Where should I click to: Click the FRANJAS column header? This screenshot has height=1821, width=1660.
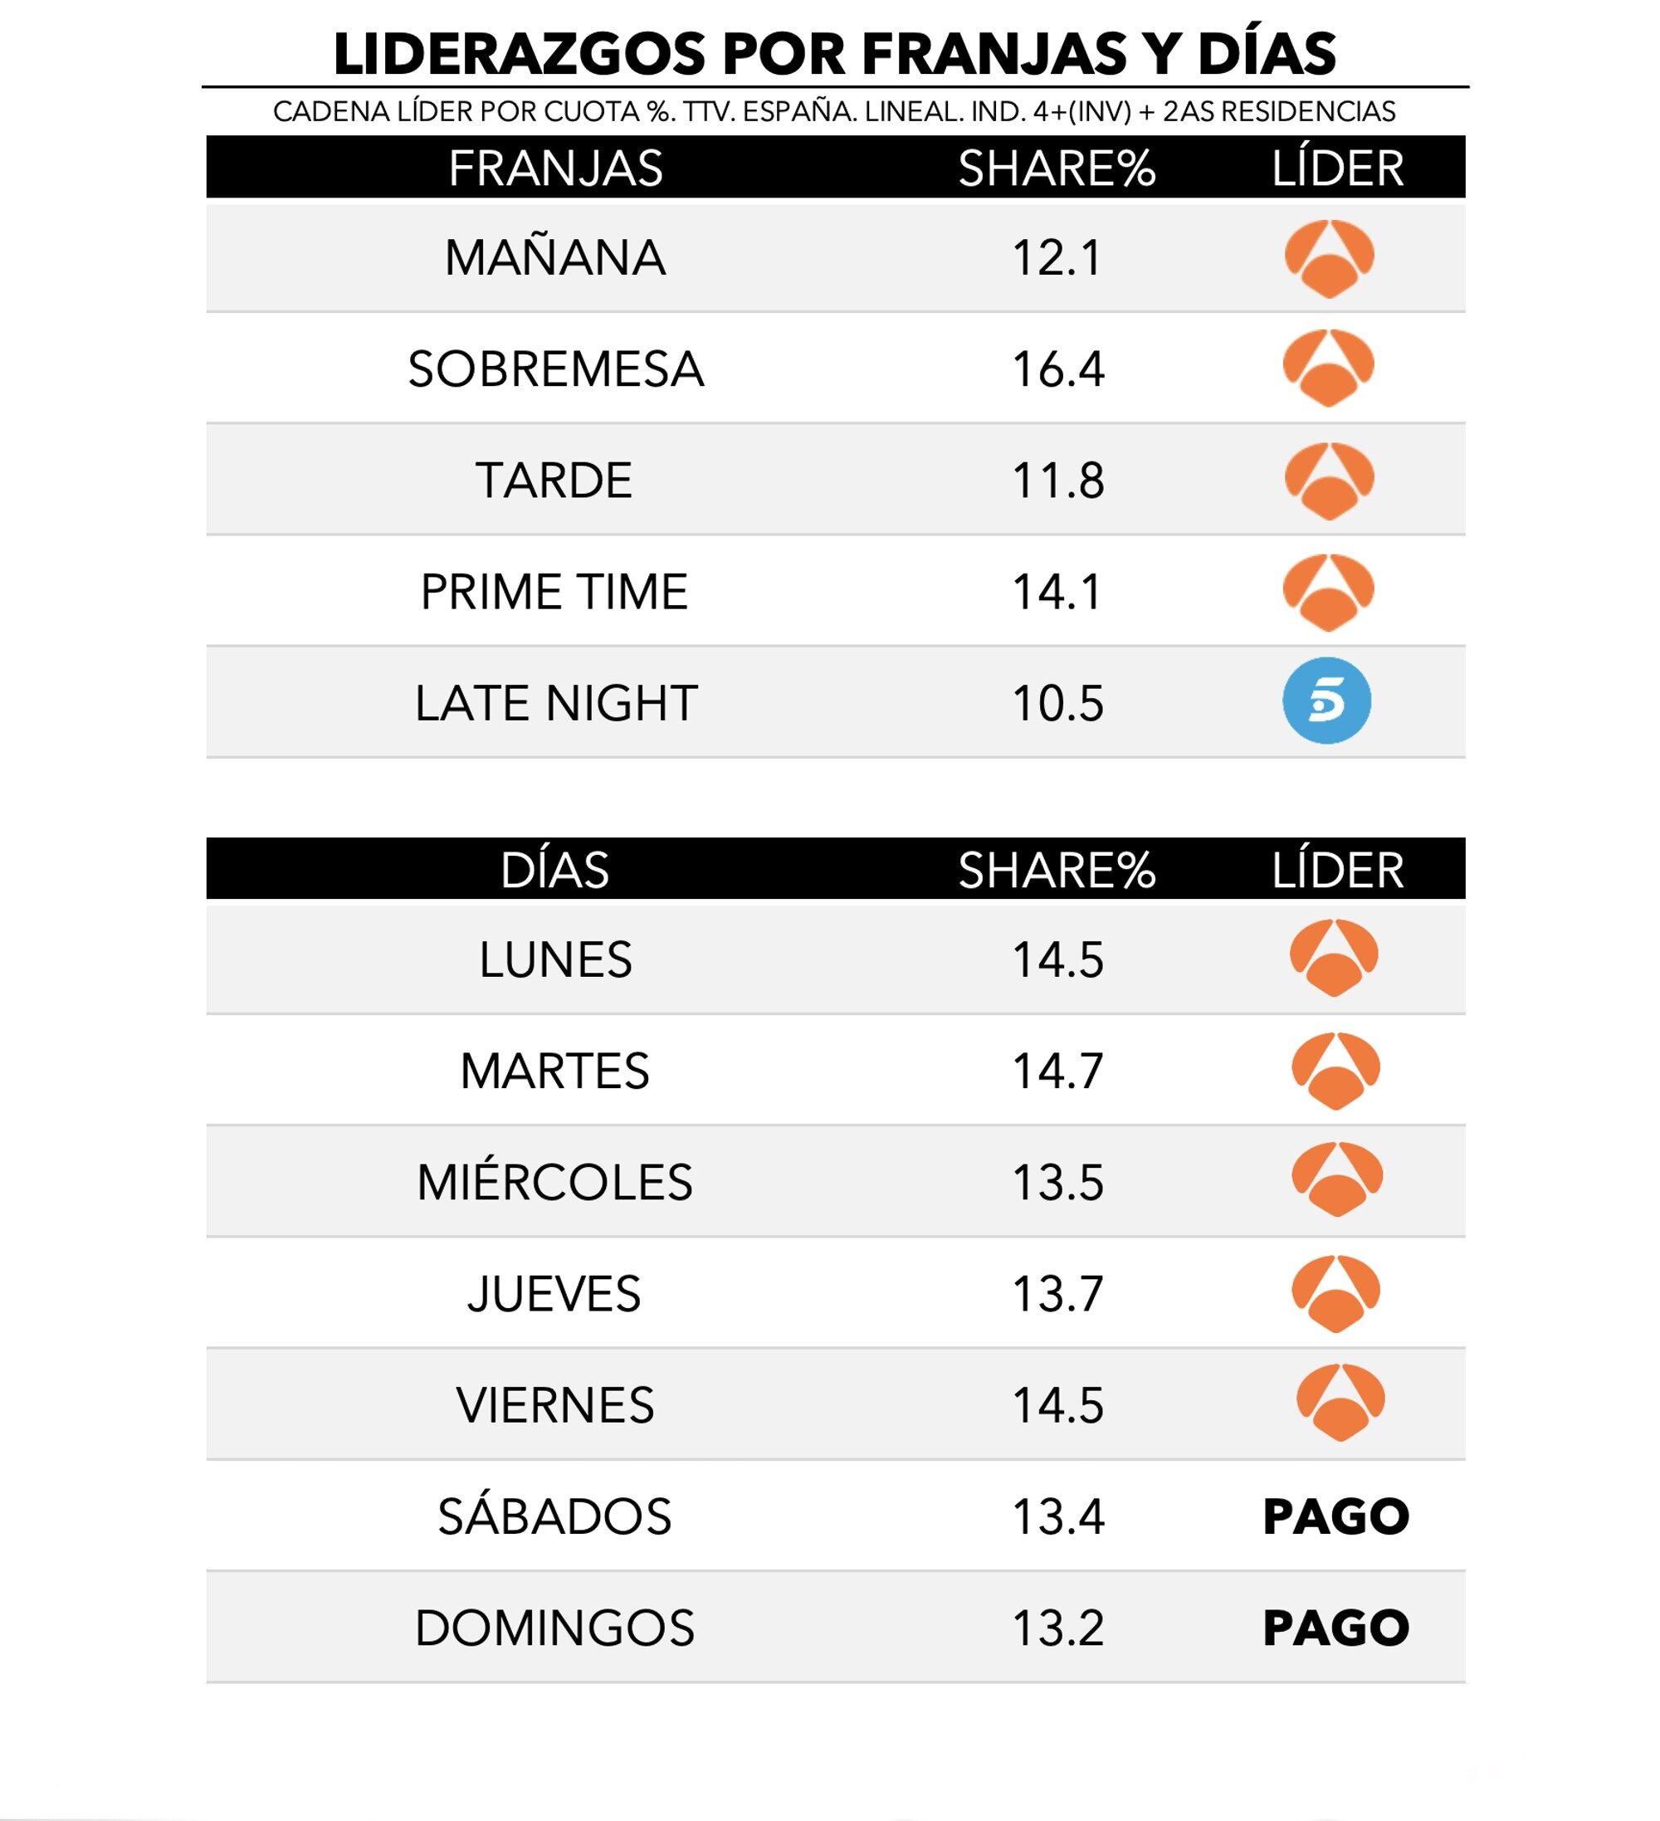click(555, 169)
